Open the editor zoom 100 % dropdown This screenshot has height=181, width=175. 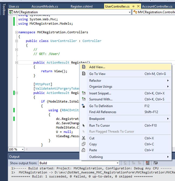22,149
